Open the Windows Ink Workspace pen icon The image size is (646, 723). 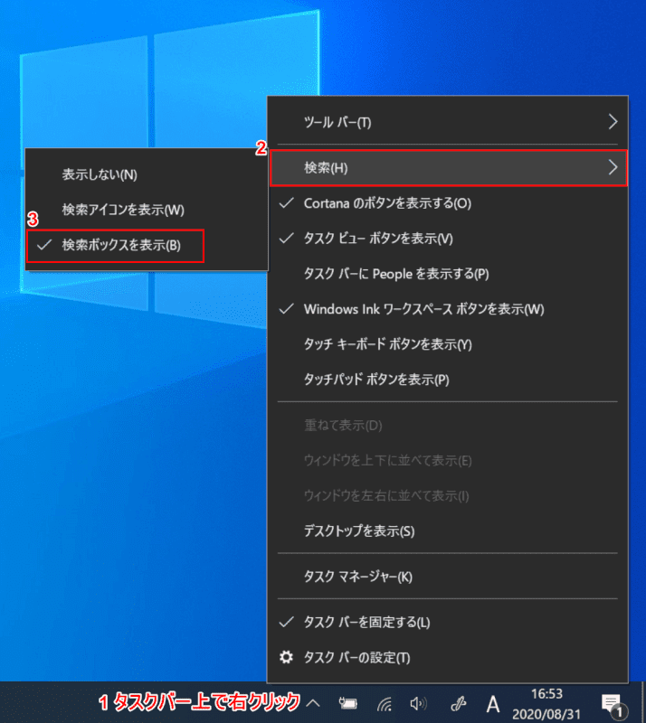coord(459,703)
